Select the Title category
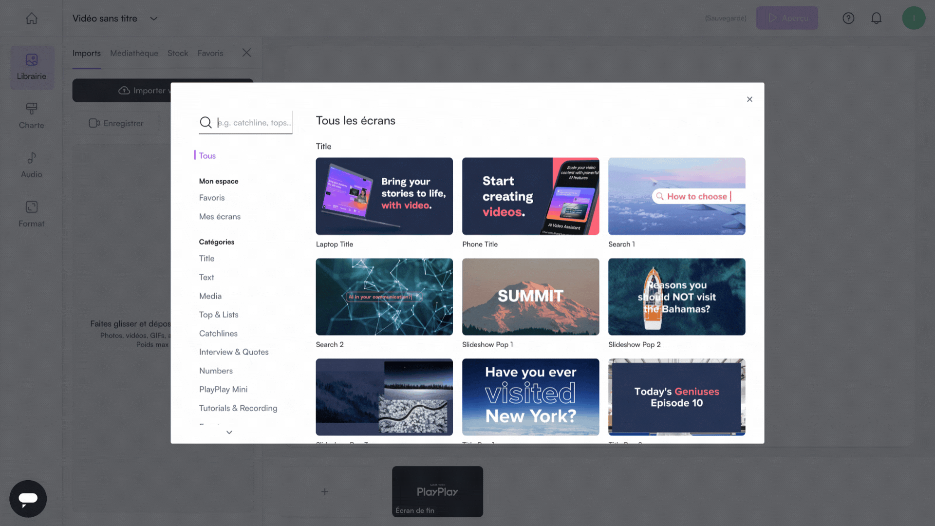935x526 pixels. point(206,259)
